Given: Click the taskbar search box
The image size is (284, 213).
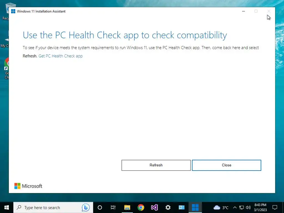Looking at the screenshot, I should 53,207.
